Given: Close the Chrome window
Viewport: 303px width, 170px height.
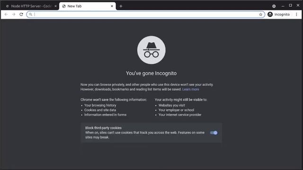Looking at the screenshot, I should [298, 5].
